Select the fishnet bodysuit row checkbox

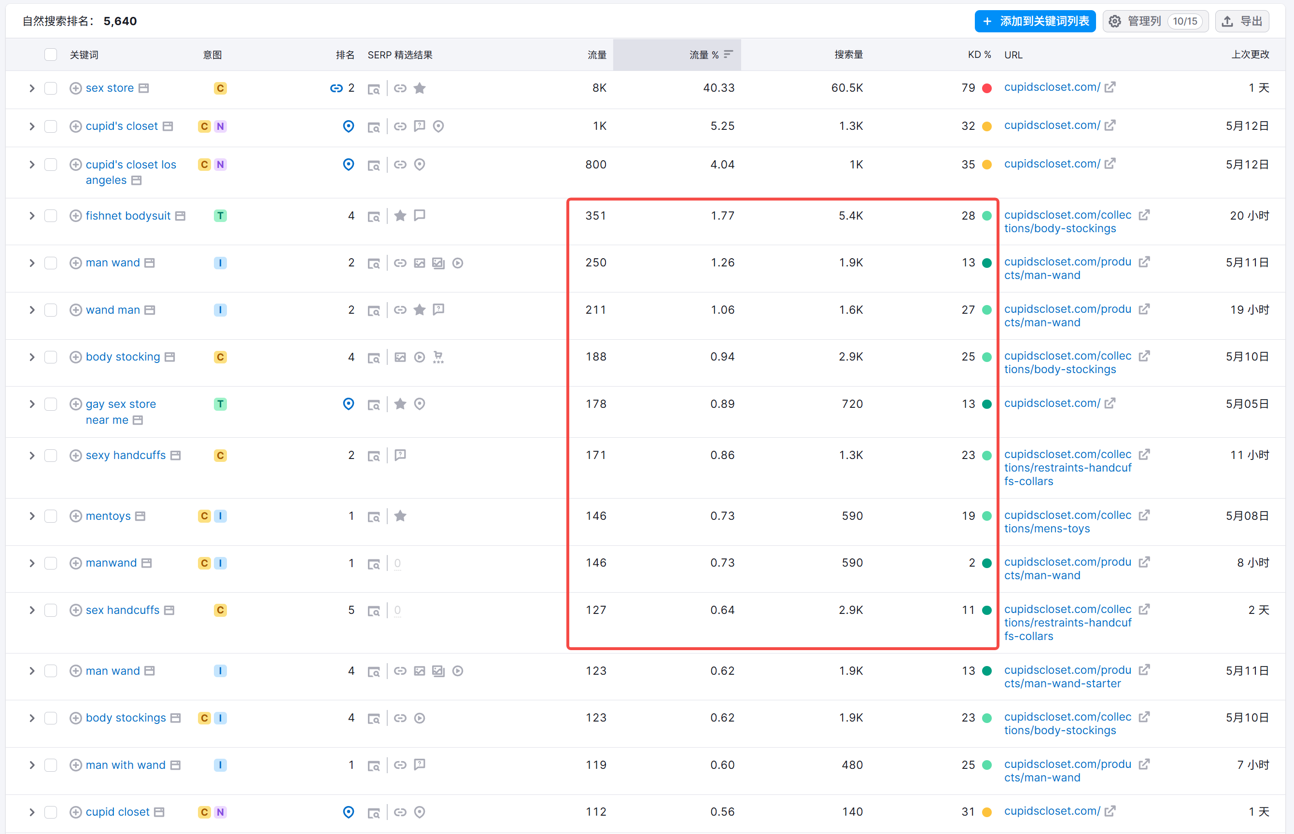pos(51,216)
